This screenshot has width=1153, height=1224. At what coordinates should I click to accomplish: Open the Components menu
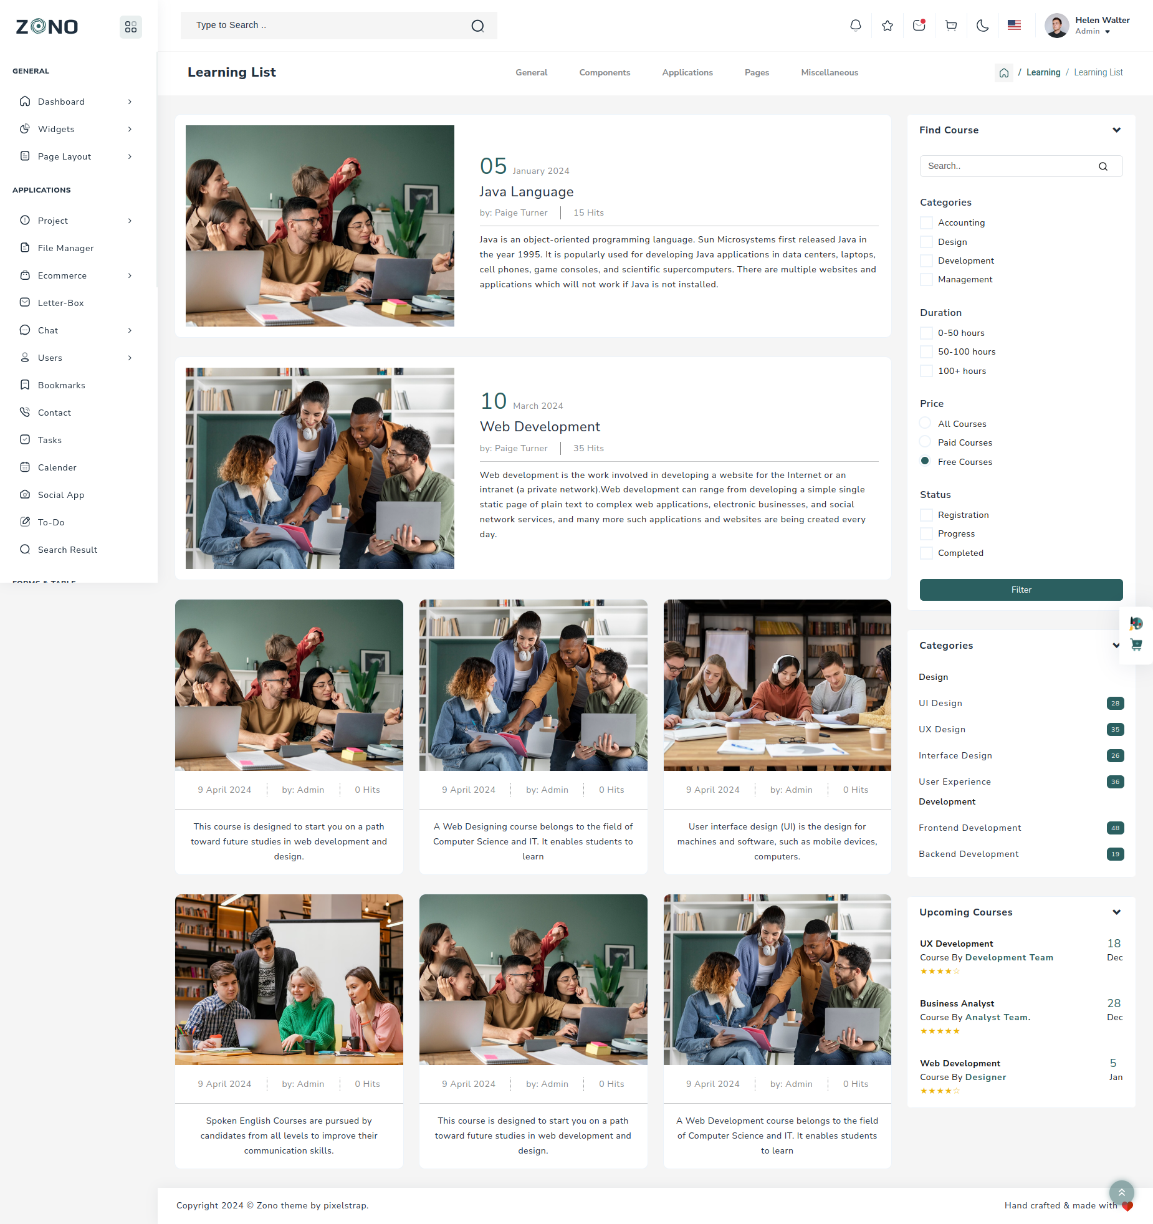click(x=605, y=73)
